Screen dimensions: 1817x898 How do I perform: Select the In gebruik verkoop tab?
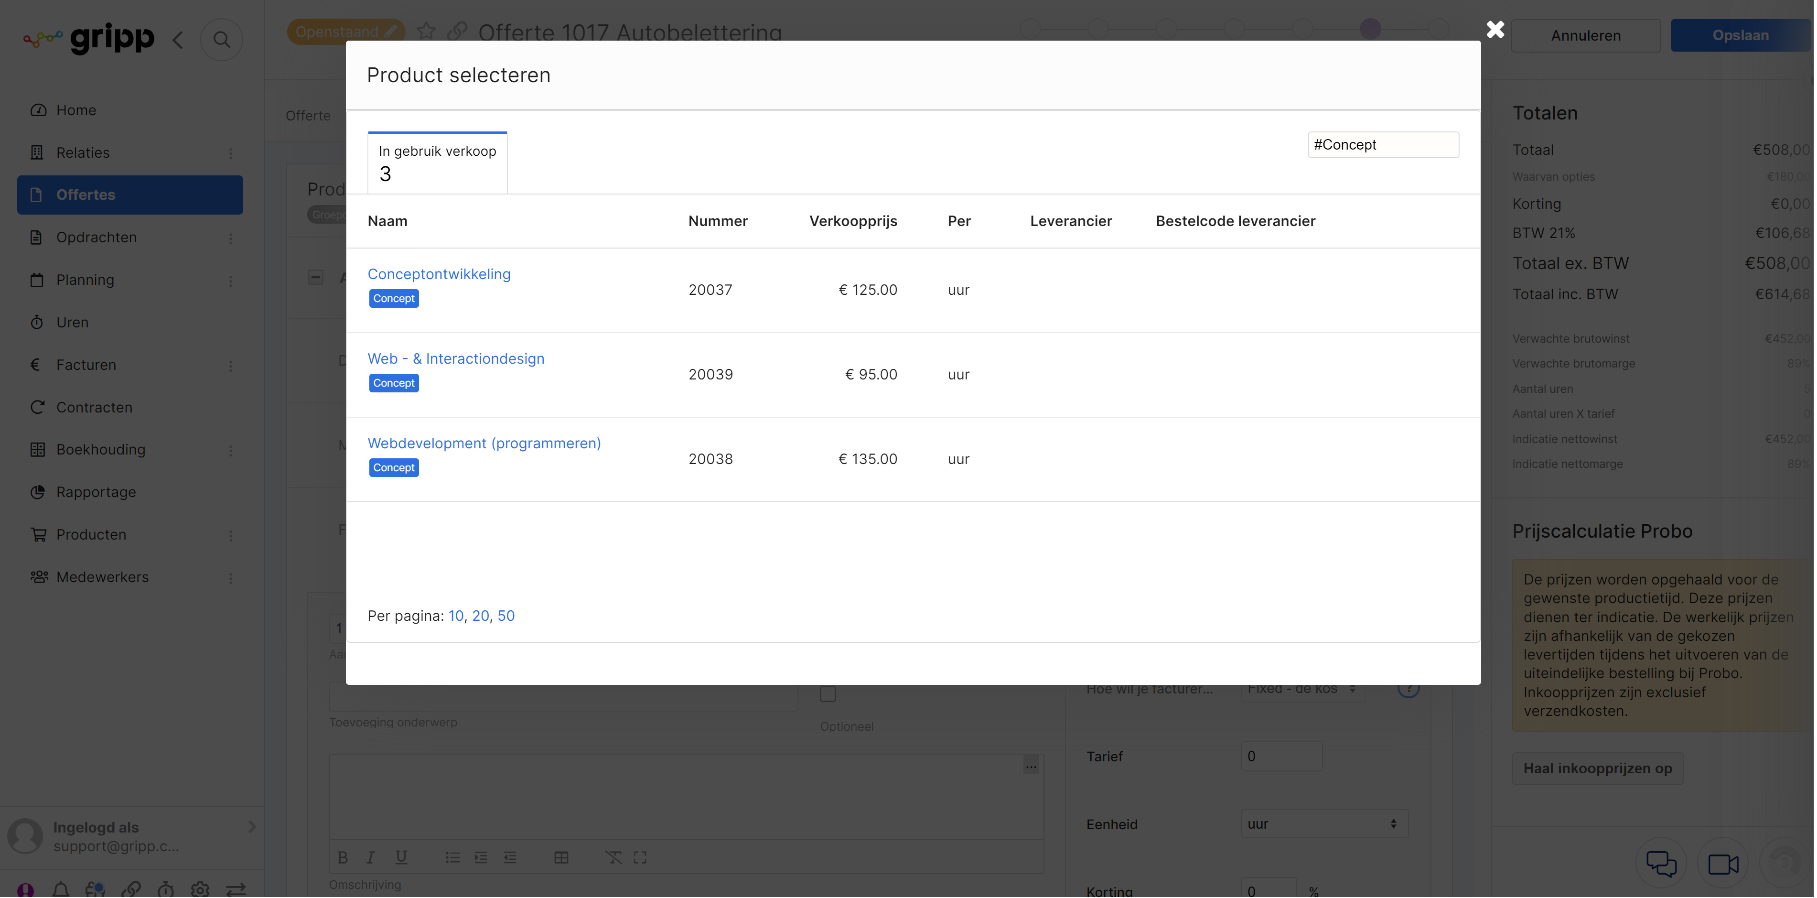tap(437, 162)
